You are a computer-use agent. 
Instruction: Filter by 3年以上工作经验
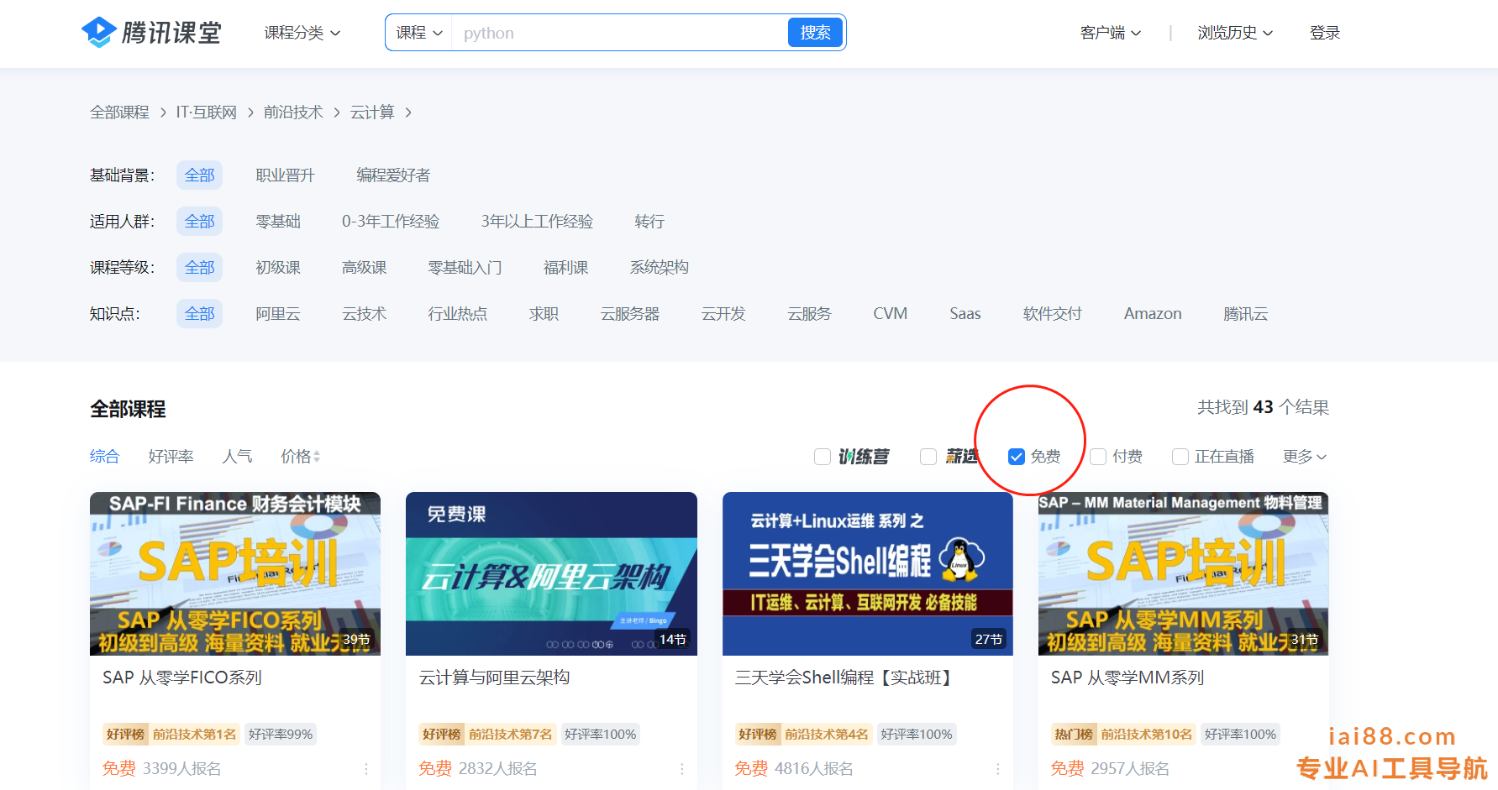tap(537, 222)
